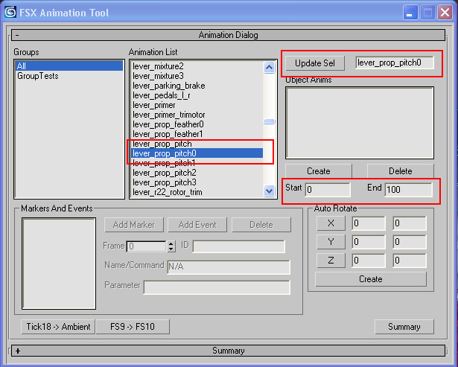
Task: Choose lever_prop_pitch2 from the animation list
Action: coord(165,173)
